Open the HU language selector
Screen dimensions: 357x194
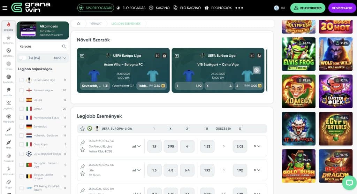coord(280,8)
